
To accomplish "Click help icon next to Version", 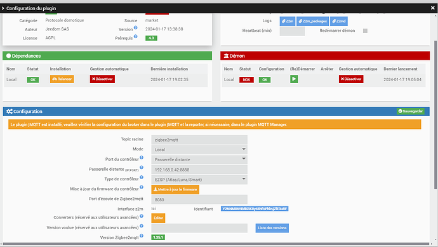I will [x=135, y=28].
